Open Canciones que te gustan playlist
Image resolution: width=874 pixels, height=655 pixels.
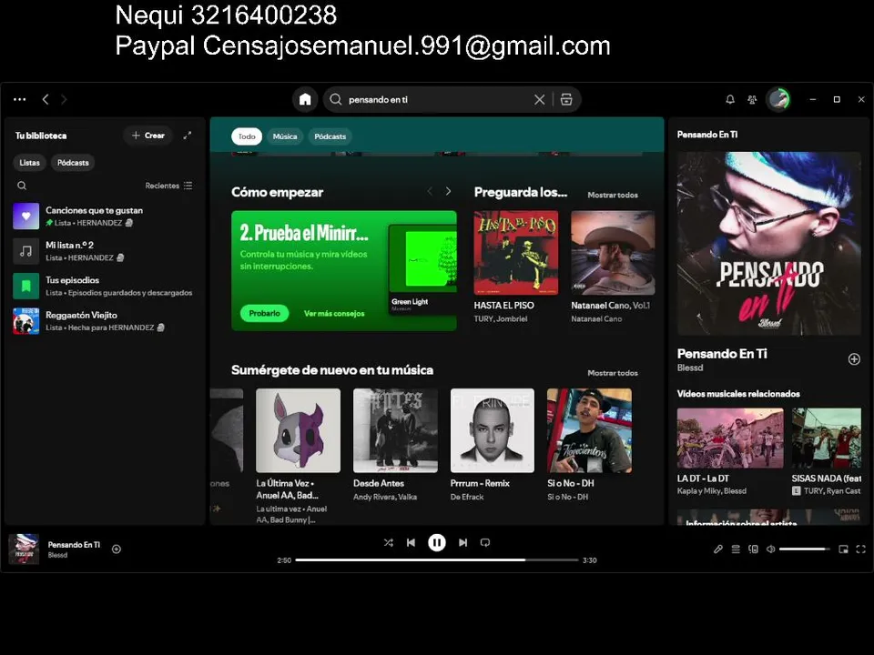point(104,217)
